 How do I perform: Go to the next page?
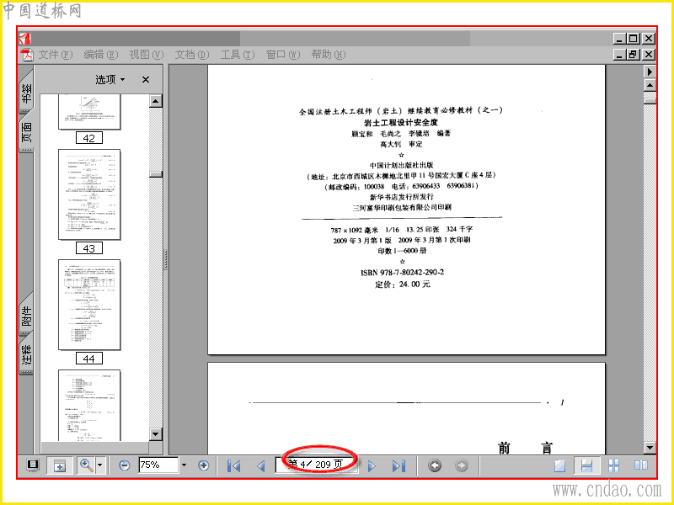[372, 466]
